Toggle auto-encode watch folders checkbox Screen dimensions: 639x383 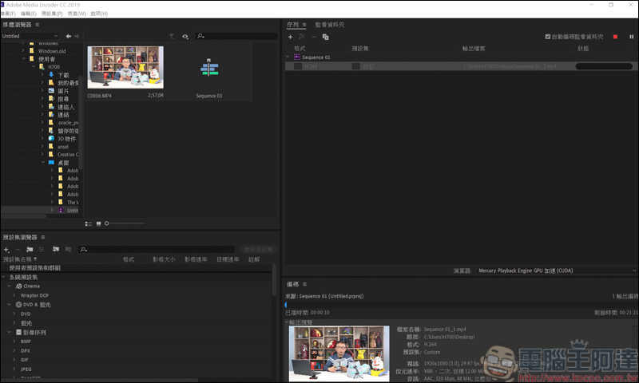coord(547,37)
